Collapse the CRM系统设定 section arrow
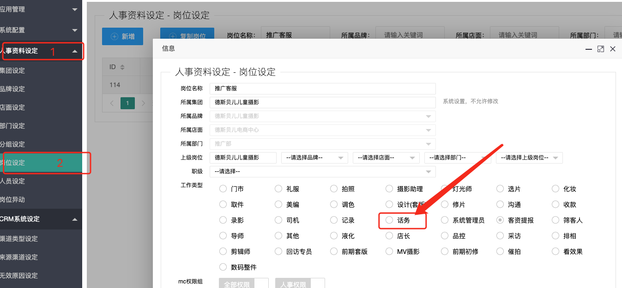 pyautogui.click(x=75, y=219)
